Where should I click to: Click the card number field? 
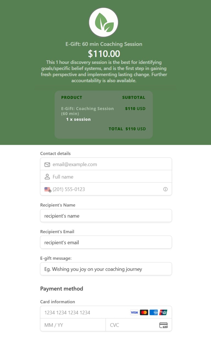point(106,312)
